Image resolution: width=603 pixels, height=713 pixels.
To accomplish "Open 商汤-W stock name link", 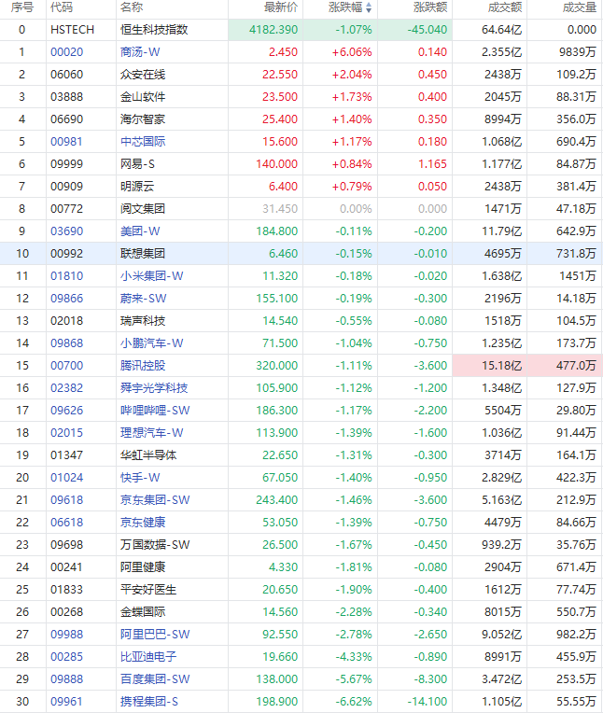I will (140, 52).
